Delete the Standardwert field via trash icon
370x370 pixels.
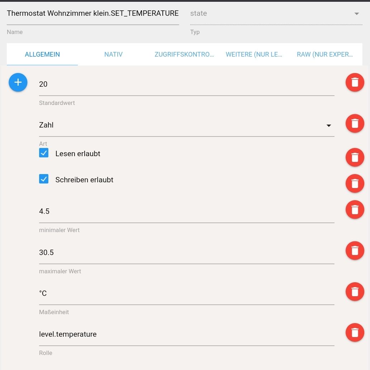355,82
